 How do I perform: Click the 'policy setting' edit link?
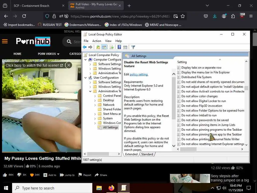[139, 74]
